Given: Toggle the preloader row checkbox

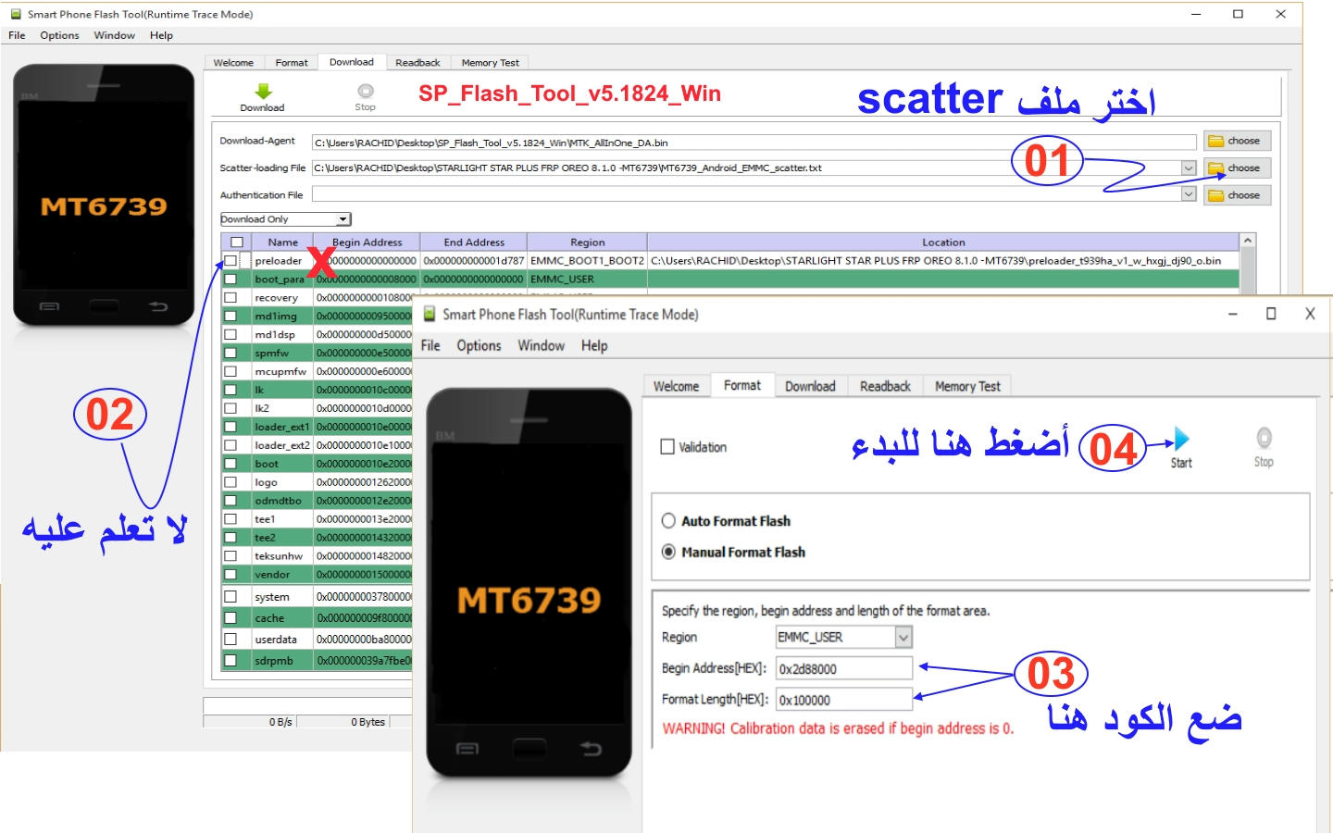Looking at the screenshot, I should [x=230, y=261].
